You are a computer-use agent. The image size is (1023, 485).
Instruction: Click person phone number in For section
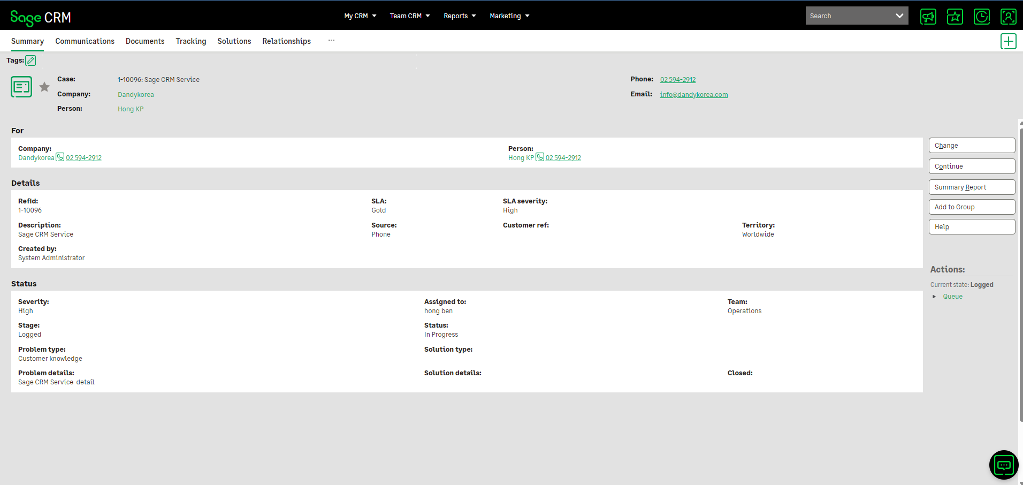tap(563, 158)
